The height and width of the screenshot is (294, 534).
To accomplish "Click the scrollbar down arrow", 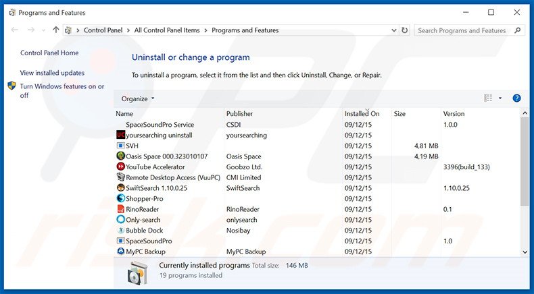I will point(525,252).
